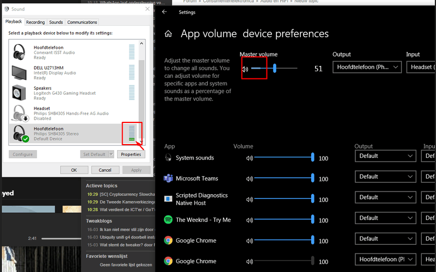Screen dimensions: 436x272
Task: Open Wat verdient de ICT'er topic
Action: 127,209
